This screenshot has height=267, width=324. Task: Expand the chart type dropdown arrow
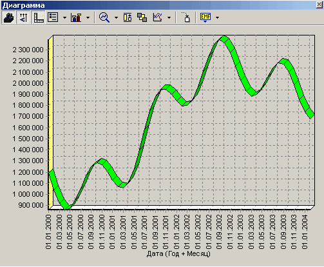click(x=169, y=17)
